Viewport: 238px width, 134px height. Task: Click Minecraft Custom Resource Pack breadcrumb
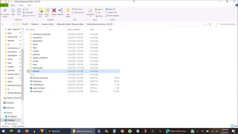70,24
